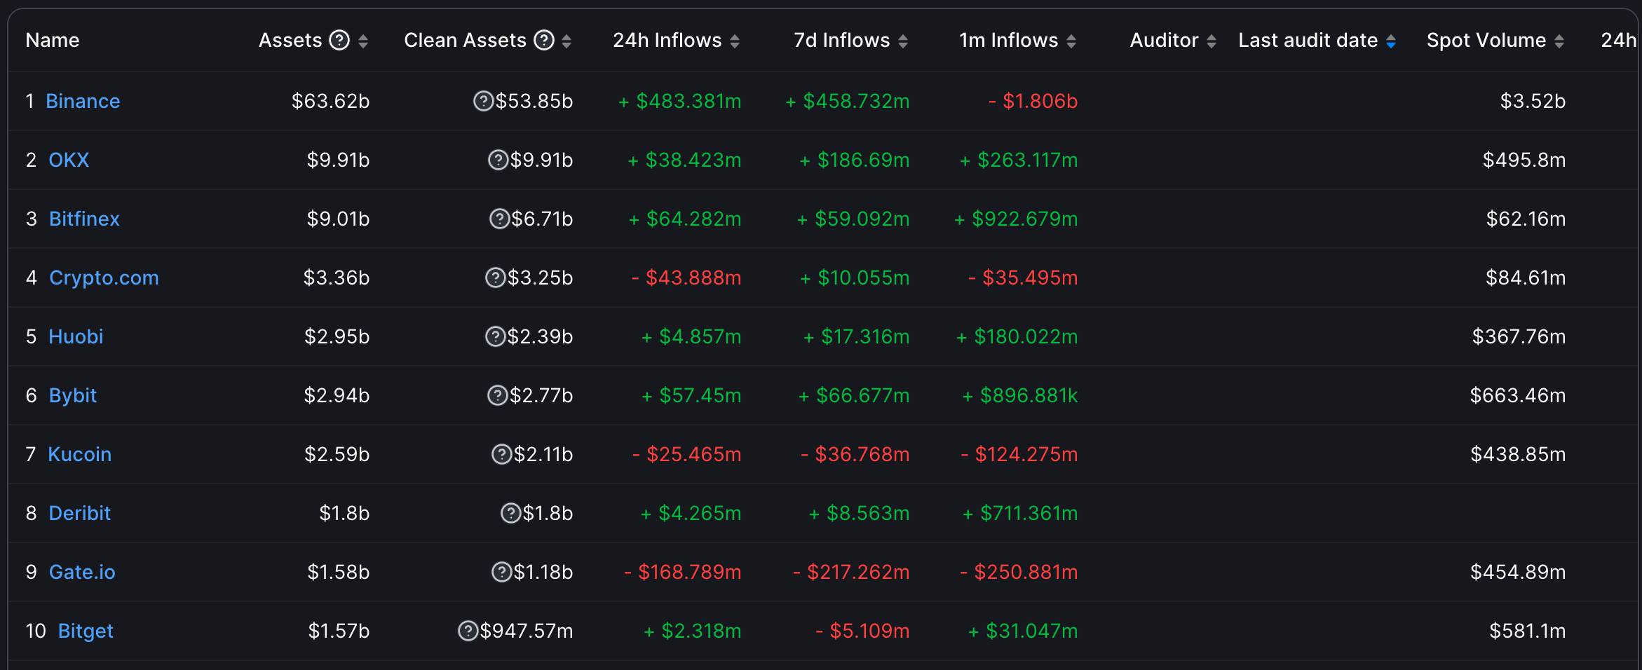This screenshot has width=1642, height=670.
Task: Select Bitget 7d inflow - $5.109m
Action: tap(862, 631)
